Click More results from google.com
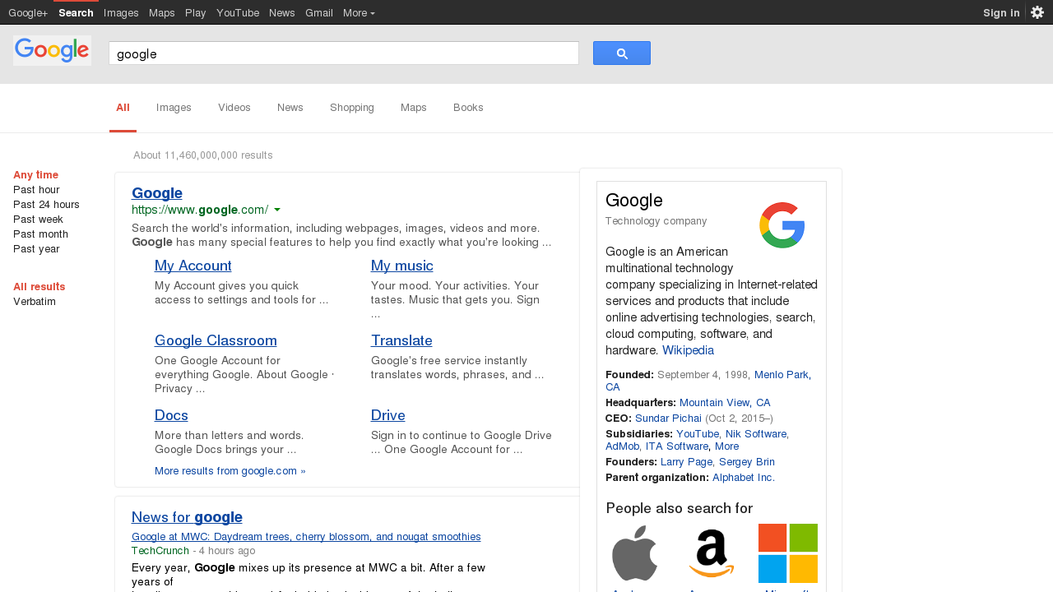The height and width of the screenshot is (592, 1053). click(x=230, y=471)
